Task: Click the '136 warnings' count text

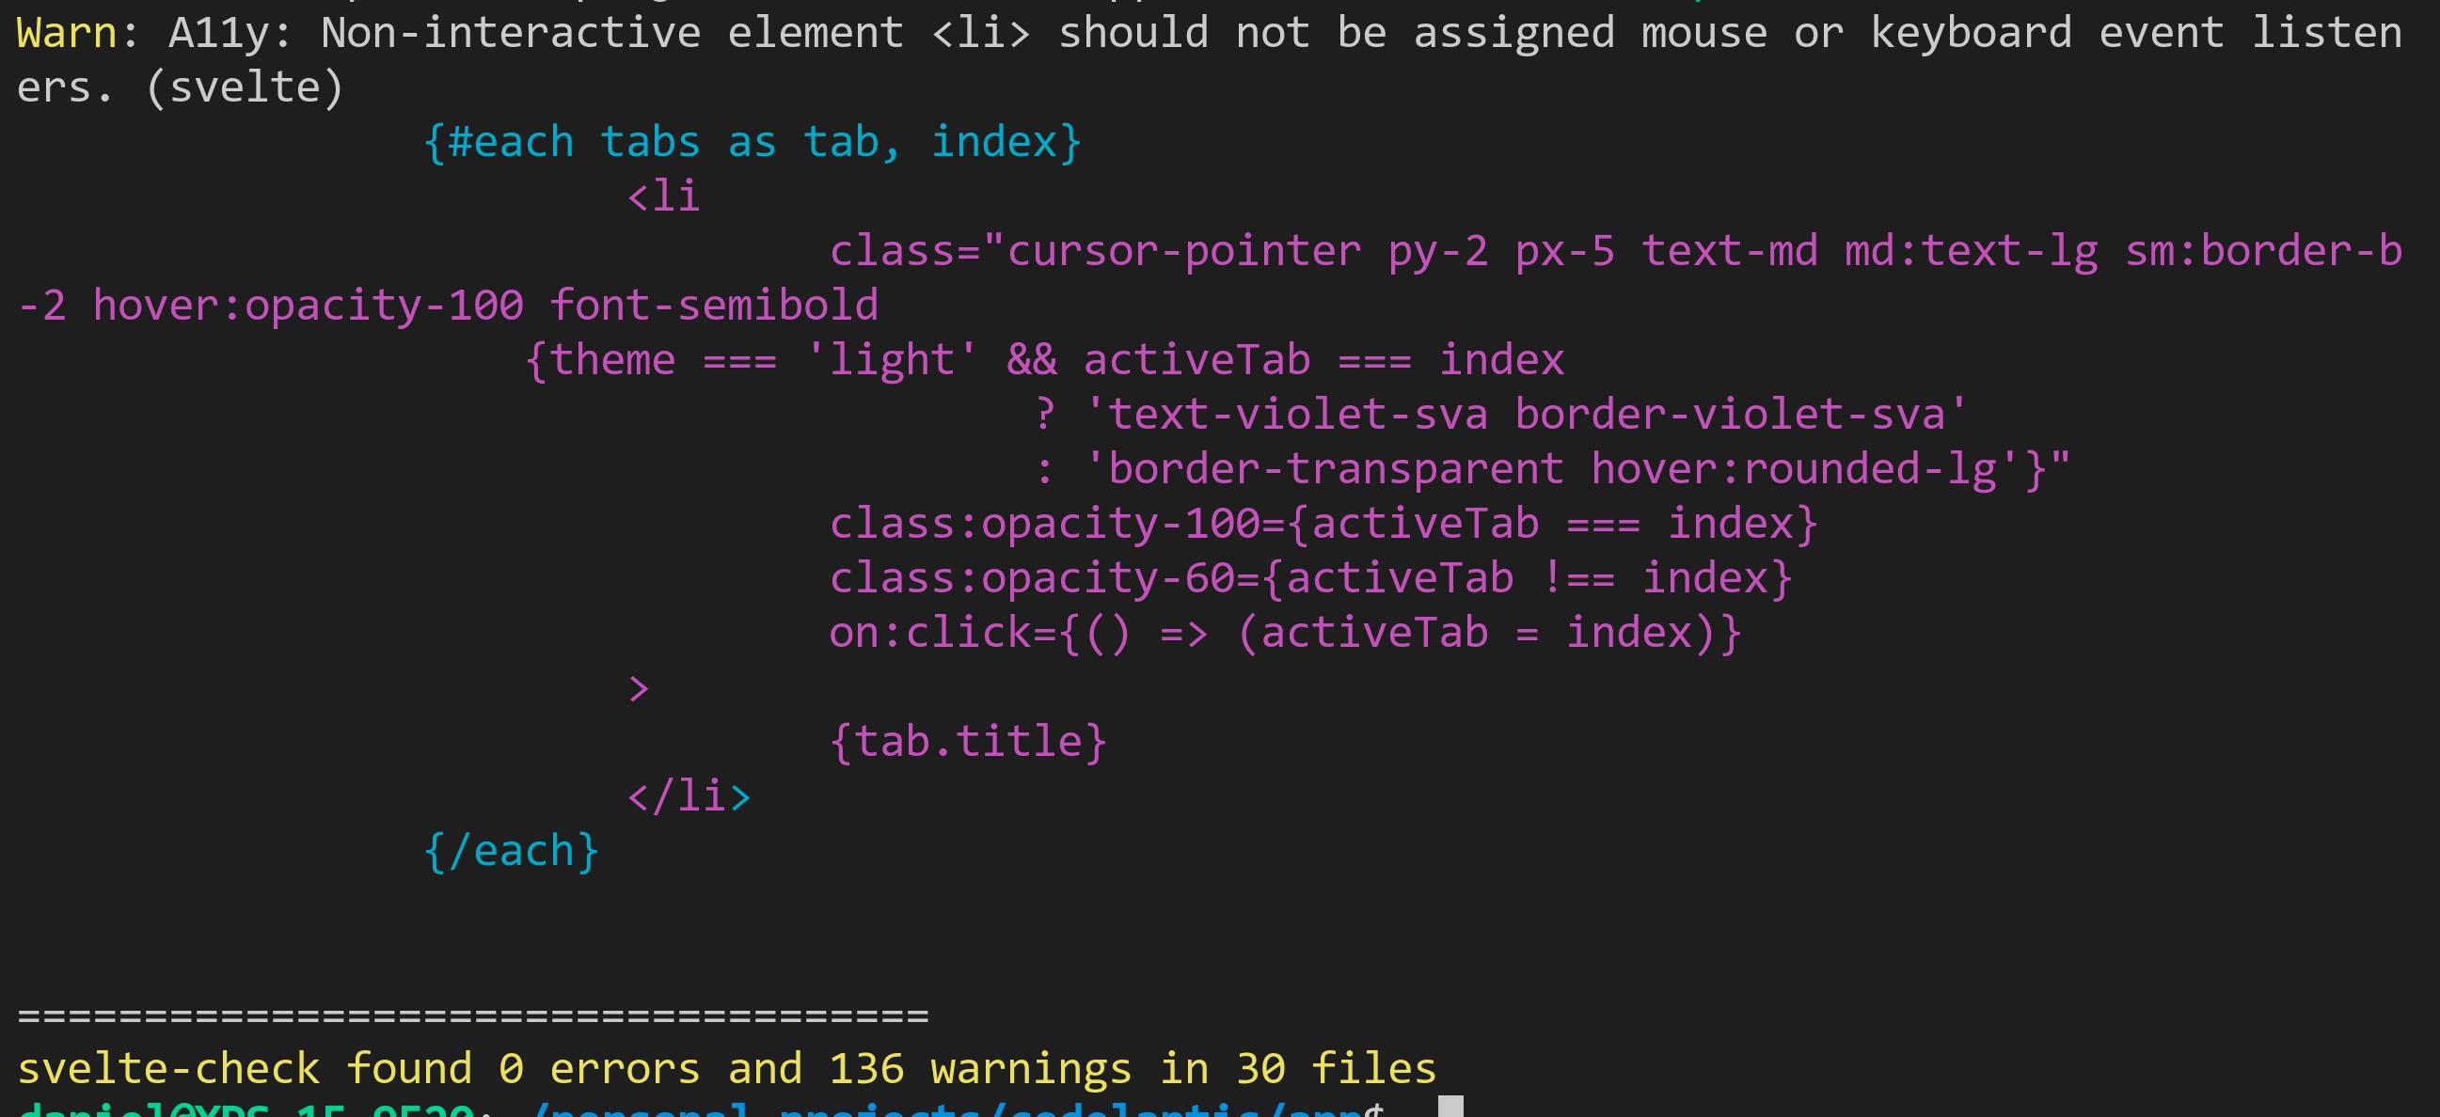Action: (980, 1068)
